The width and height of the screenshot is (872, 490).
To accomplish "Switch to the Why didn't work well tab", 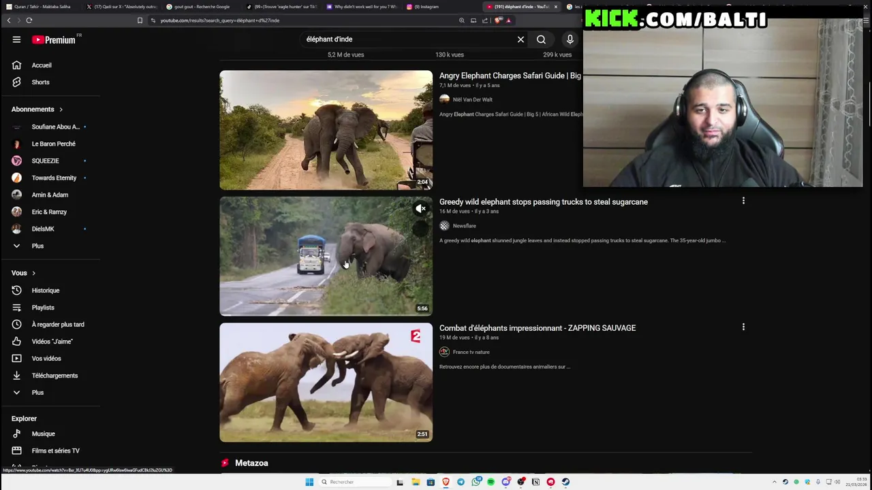I will 362,7.
